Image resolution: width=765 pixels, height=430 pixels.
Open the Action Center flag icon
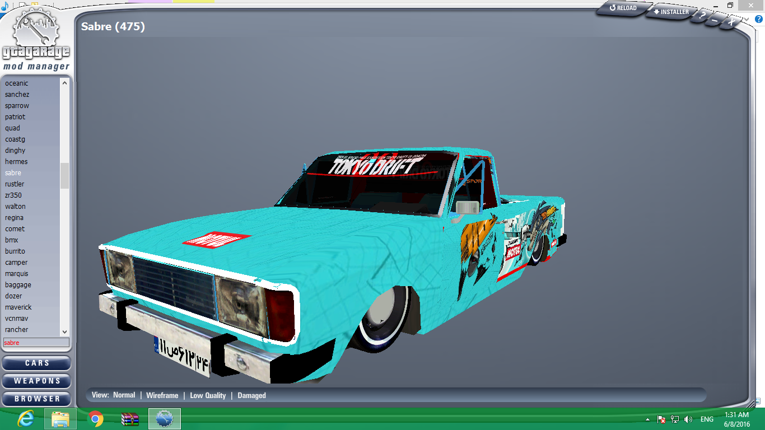pos(661,419)
